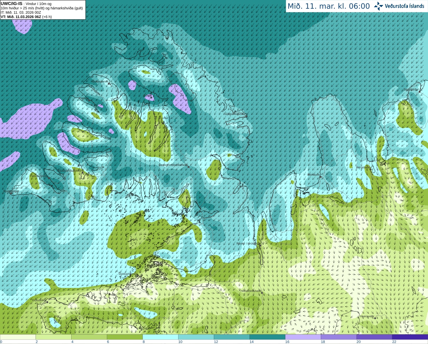Screen dimensions: 428x344
Task: Click the Flateyri station label
Action: pyautogui.click(x=83, y=99)
